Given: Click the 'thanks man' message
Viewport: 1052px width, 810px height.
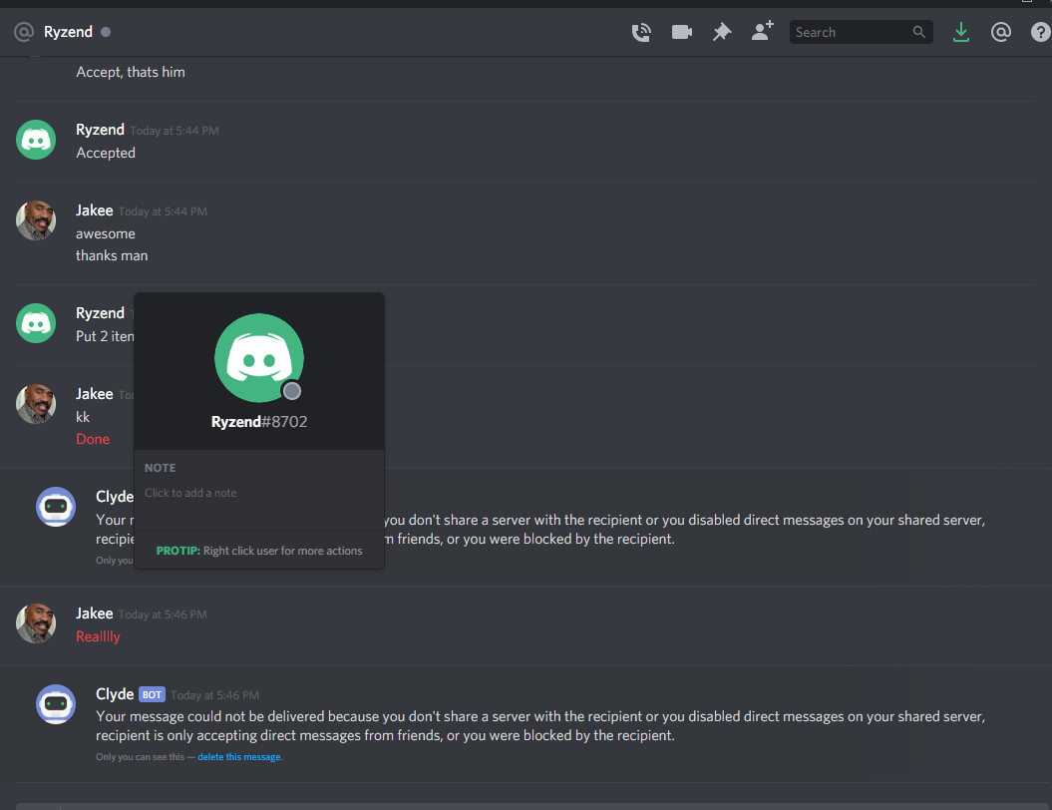Looking at the screenshot, I should (x=112, y=255).
